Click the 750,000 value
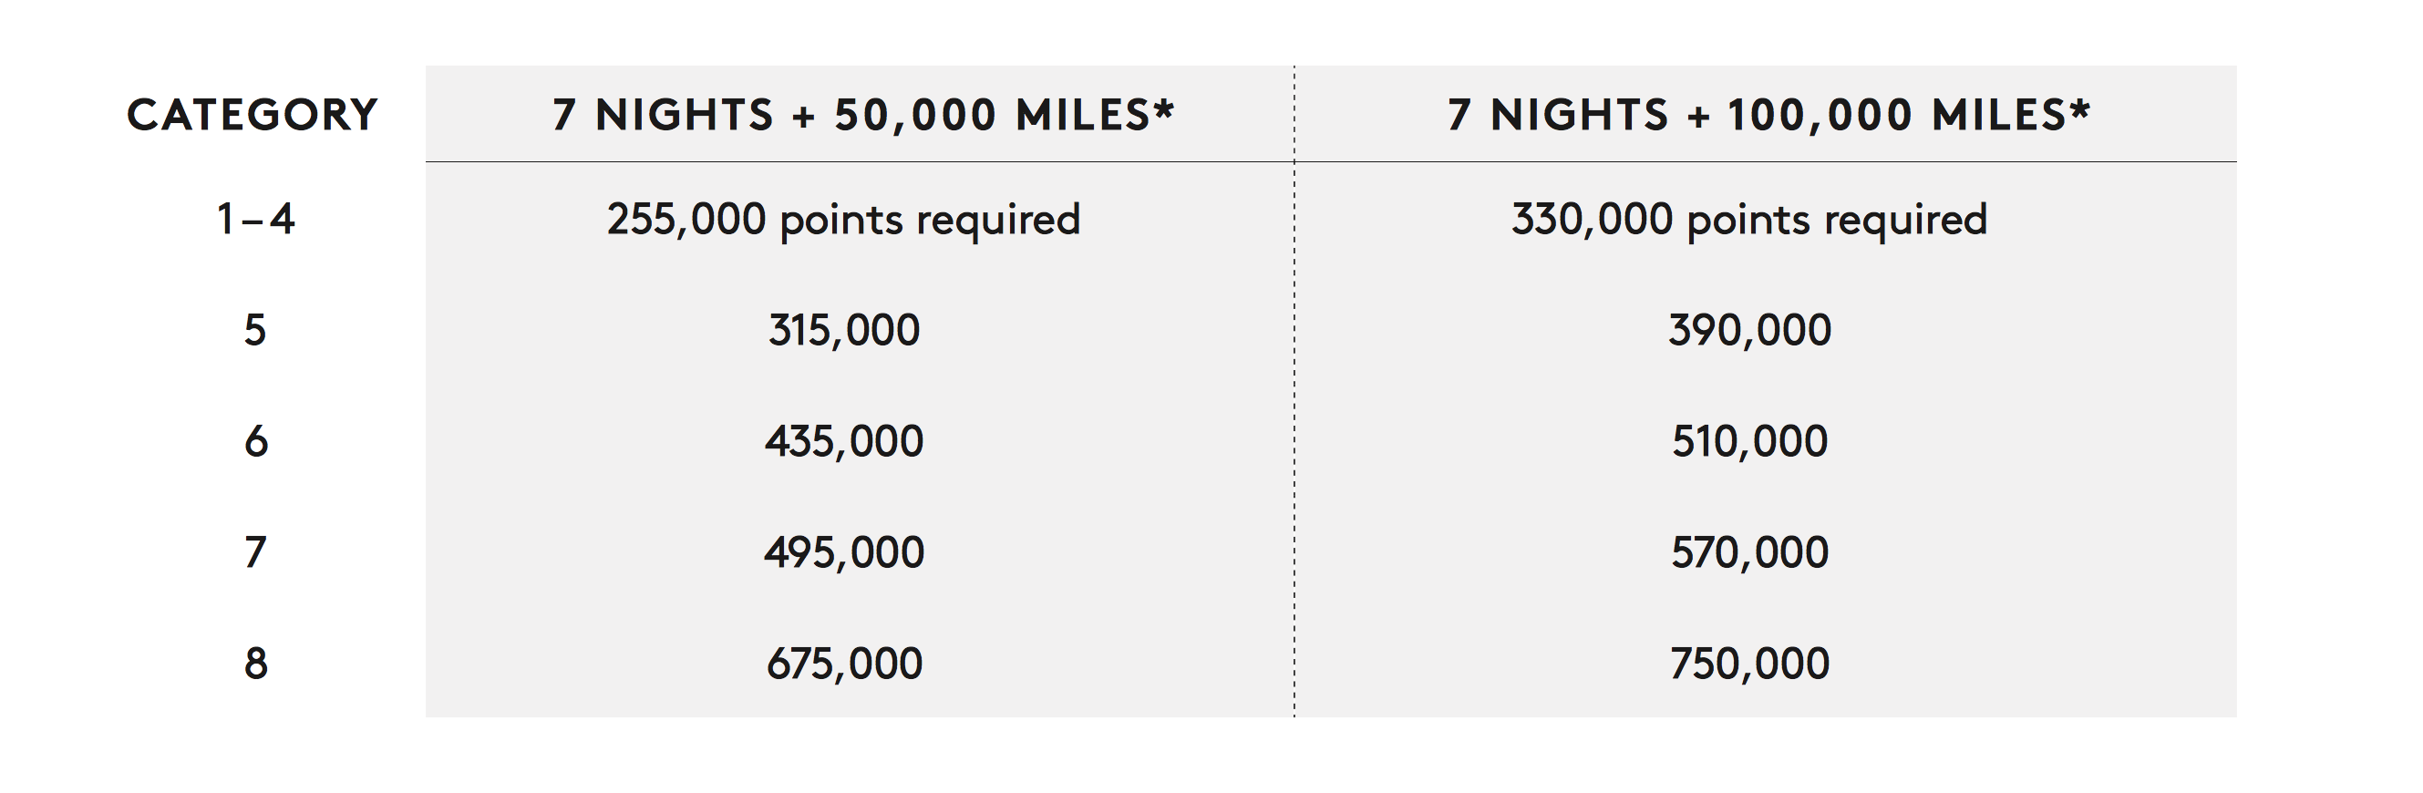 click(1749, 664)
